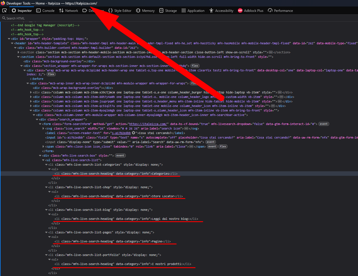This screenshot has height=276, width=358.
Task: Open the Console tab
Action: (45, 10)
